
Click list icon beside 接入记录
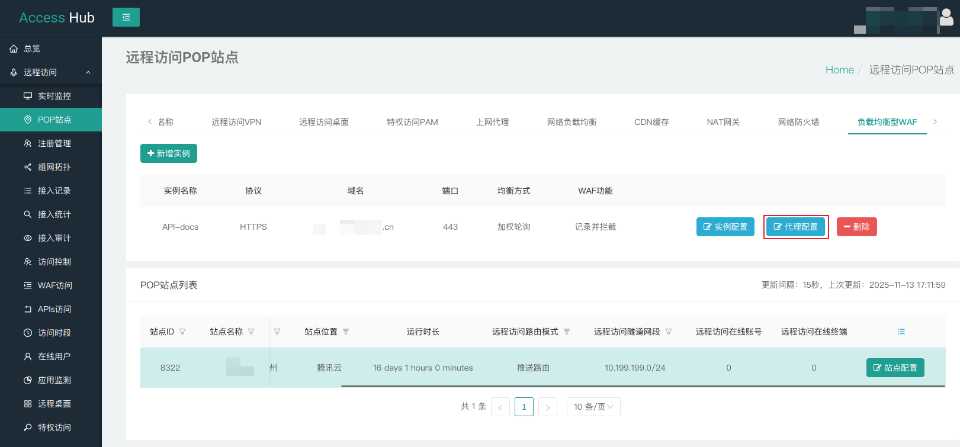pos(28,191)
